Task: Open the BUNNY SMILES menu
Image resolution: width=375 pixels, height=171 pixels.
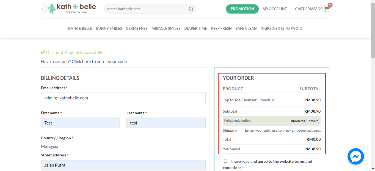Action: point(109,28)
